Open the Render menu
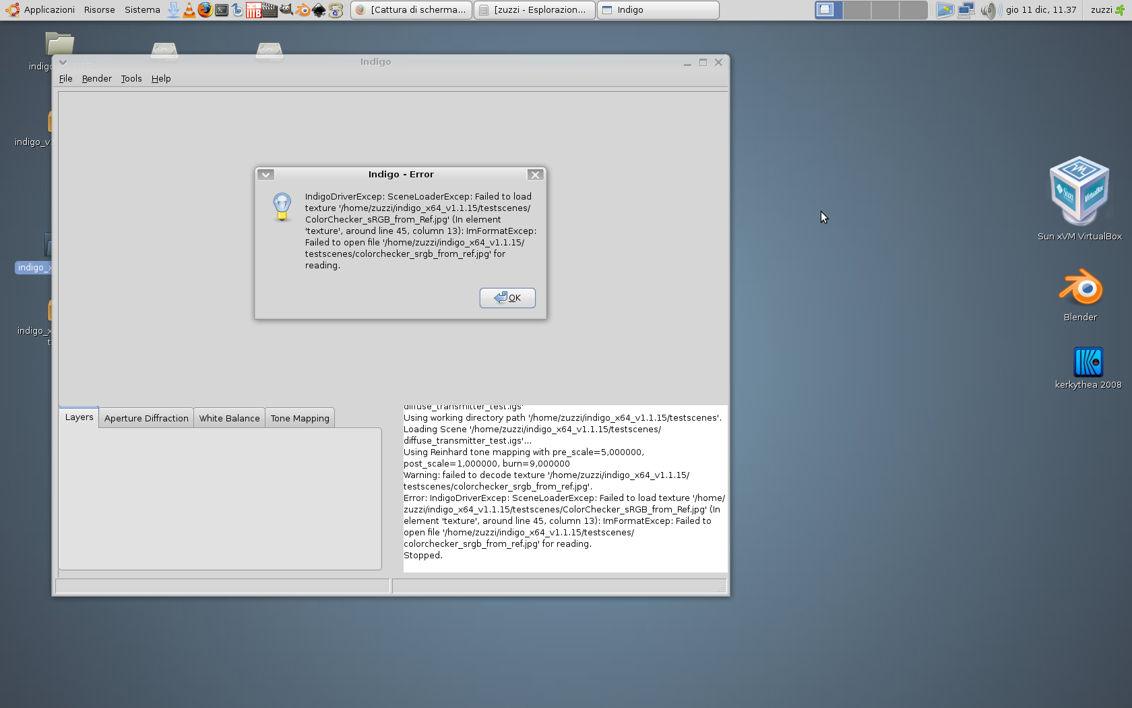 click(96, 78)
